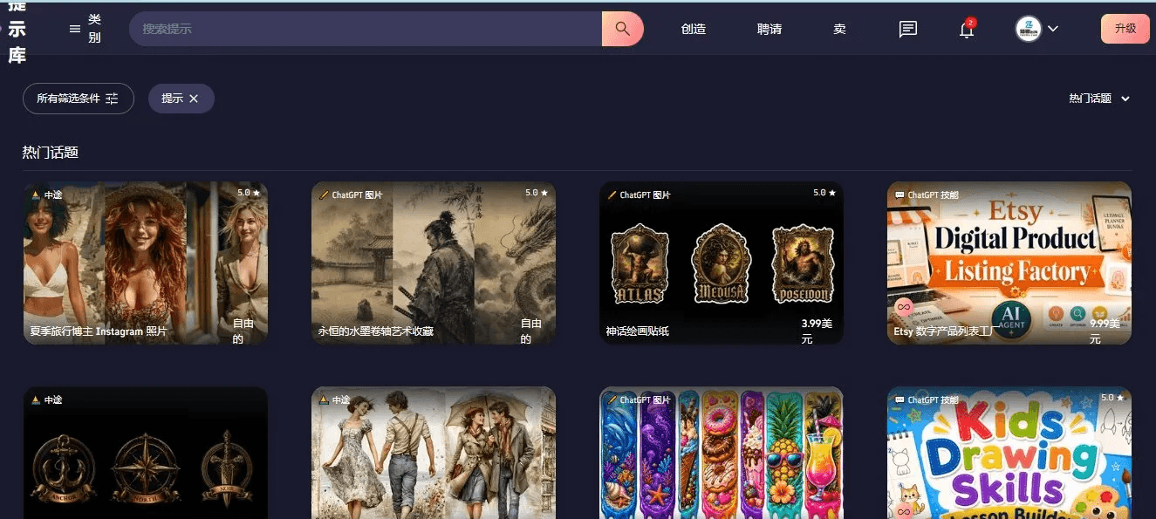Viewport: 1156px width, 519px height.
Task: Open the chat messages icon
Action: pos(908,29)
